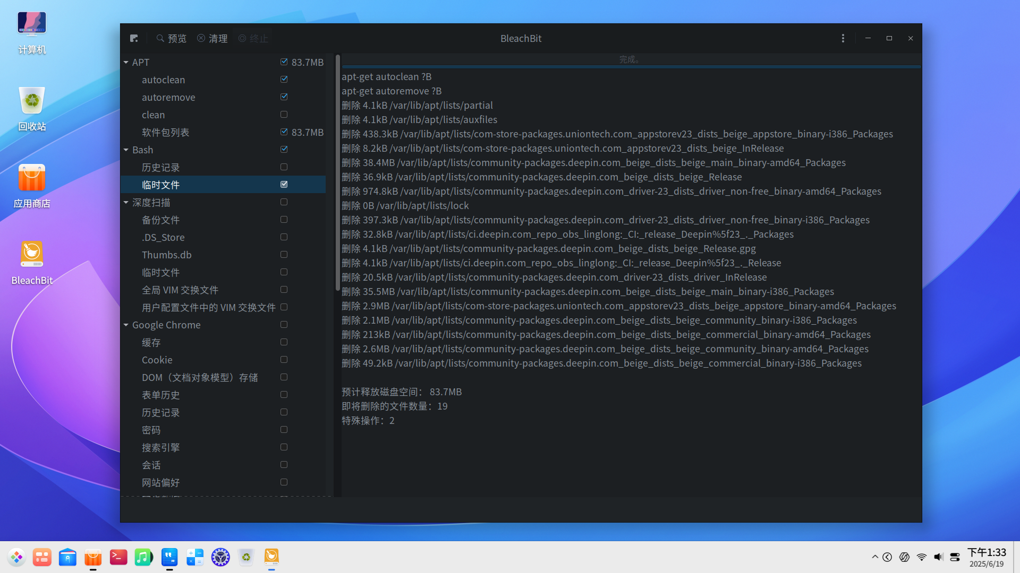
Task: Select Bash 历史记录 tree item
Action: (223, 167)
